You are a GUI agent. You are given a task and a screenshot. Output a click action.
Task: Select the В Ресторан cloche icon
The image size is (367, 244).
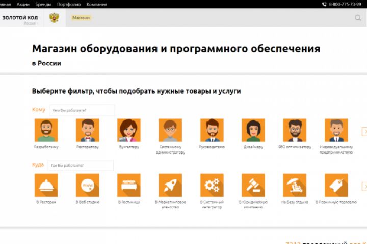click(46, 185)
